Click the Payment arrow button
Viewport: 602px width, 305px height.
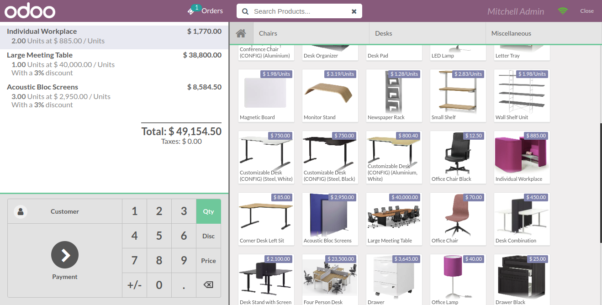[65, 255]
